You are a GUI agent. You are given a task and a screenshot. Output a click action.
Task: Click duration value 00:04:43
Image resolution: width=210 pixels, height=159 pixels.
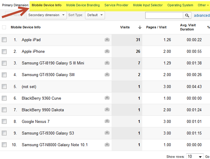point(194,87)
